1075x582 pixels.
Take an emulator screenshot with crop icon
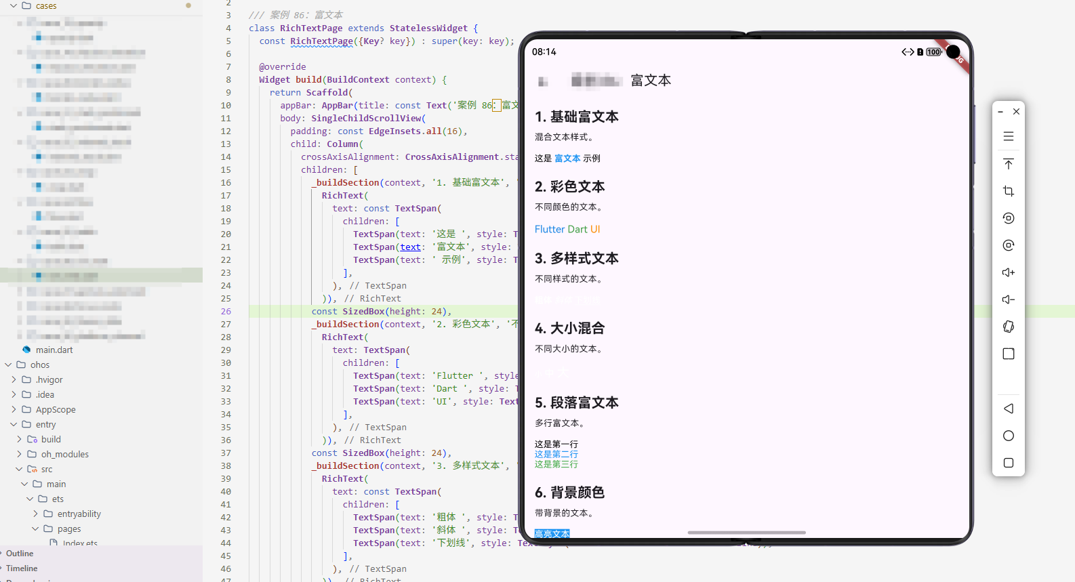pyautogui.click(x=1009, y=191)
